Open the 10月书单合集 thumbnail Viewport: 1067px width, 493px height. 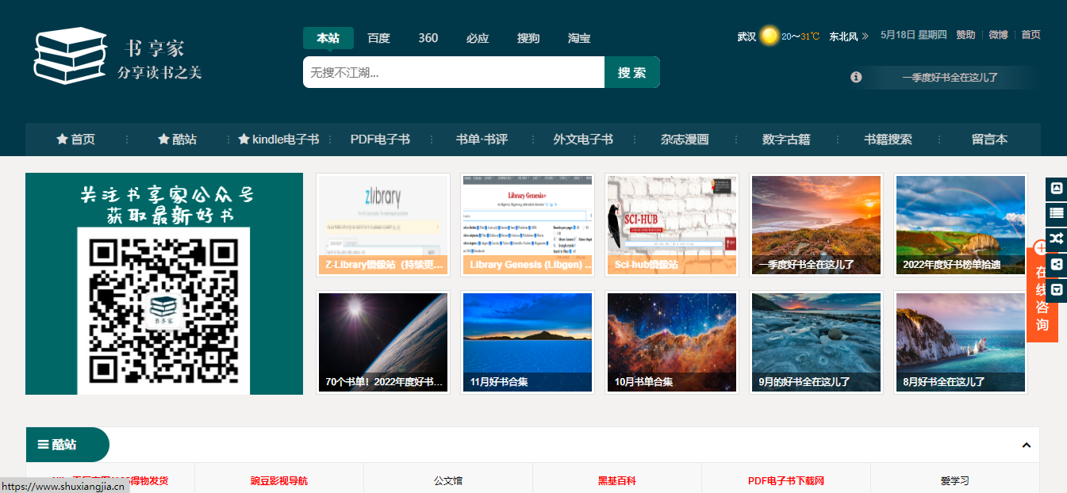672,342
